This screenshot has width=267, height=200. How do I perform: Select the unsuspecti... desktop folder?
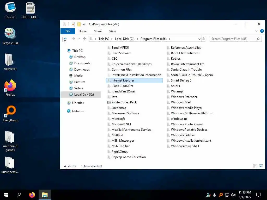10,165
